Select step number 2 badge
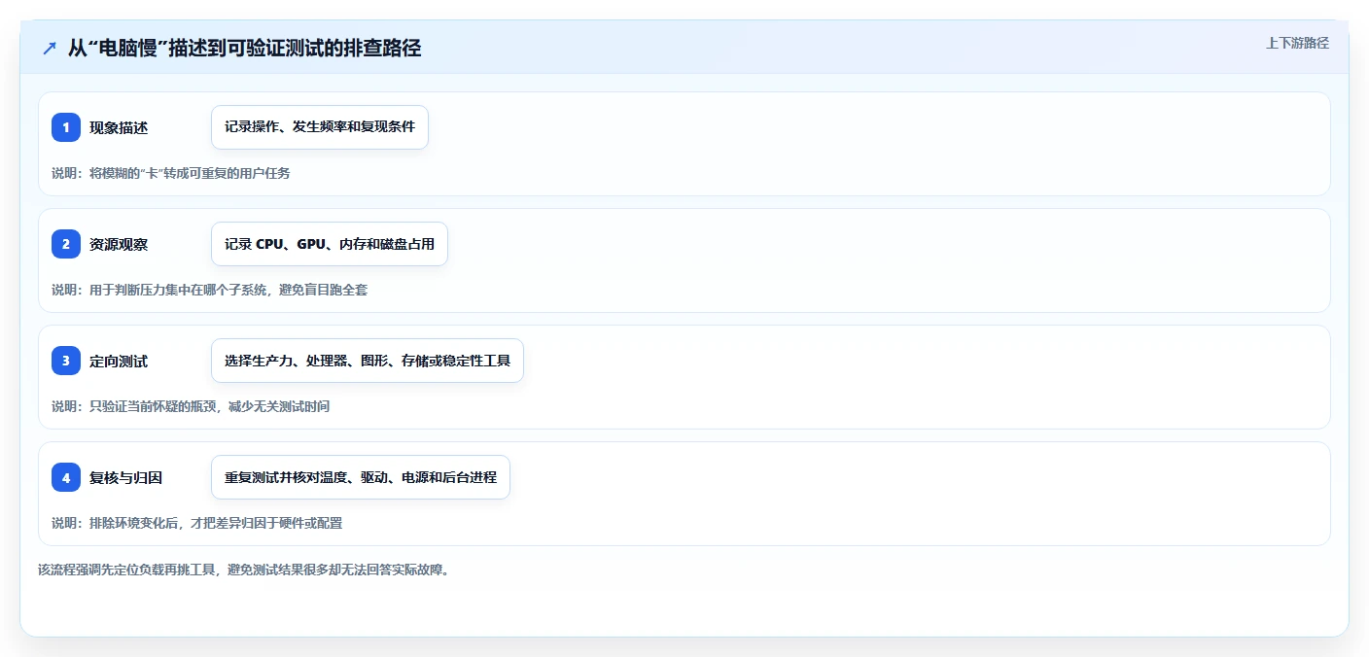 (x=66, y=244)
